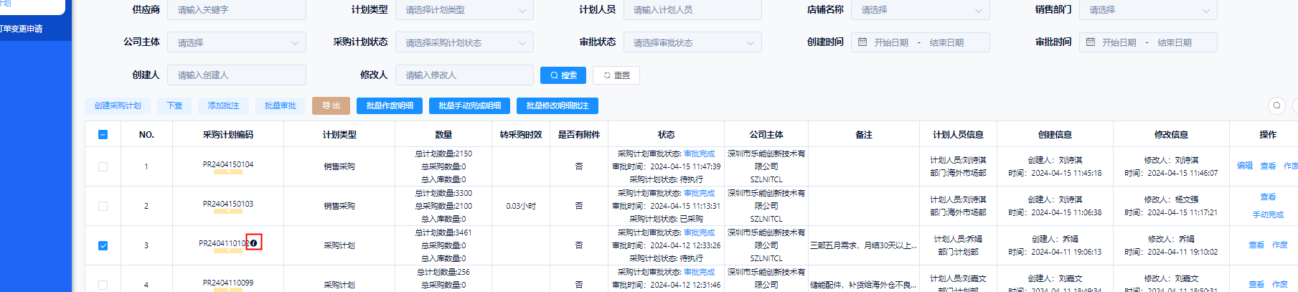Screen dimensions: 1298x292
Task: Click remark 三部五月需求，月结30天以上
Action: point(864,245)
